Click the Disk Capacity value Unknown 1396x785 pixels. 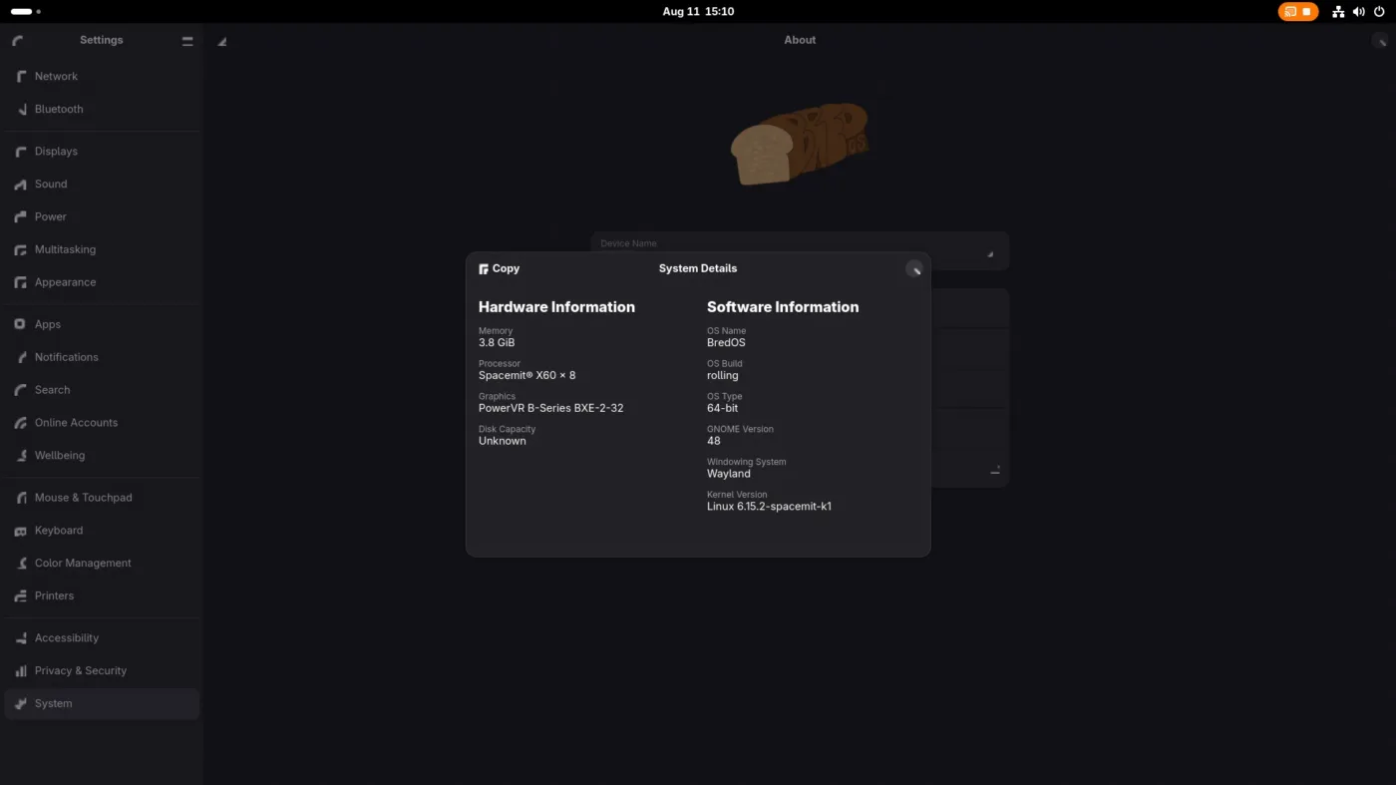coord(502,441)
